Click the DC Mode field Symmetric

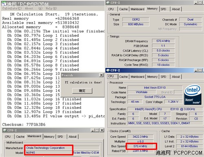coord(191,24)
